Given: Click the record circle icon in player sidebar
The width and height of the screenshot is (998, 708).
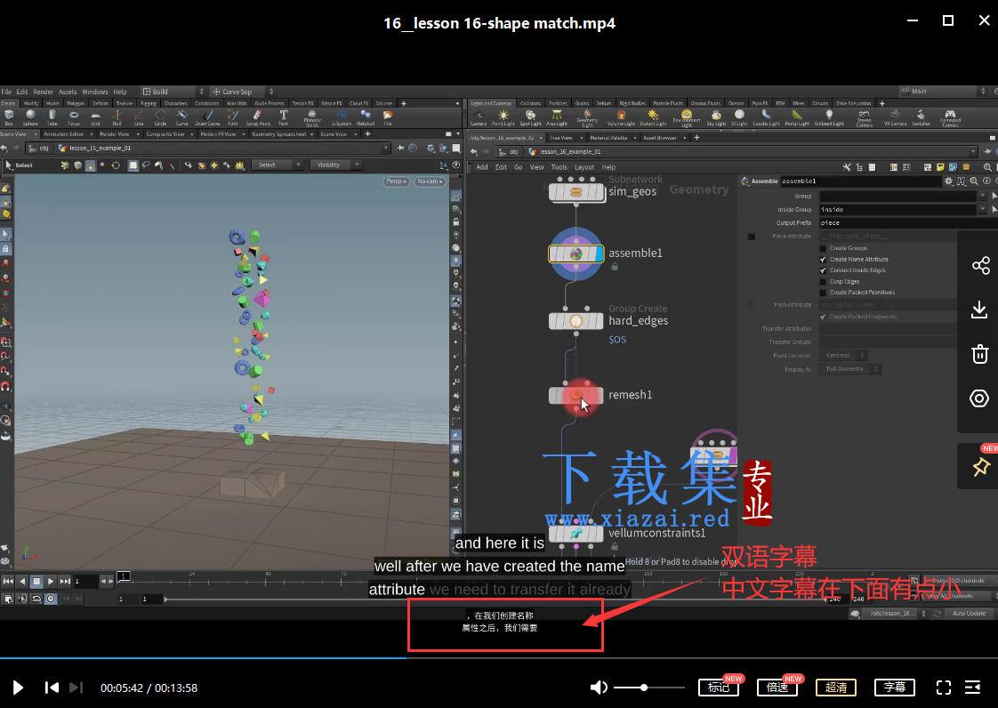Looking at the screenshot, I should 979,398.
